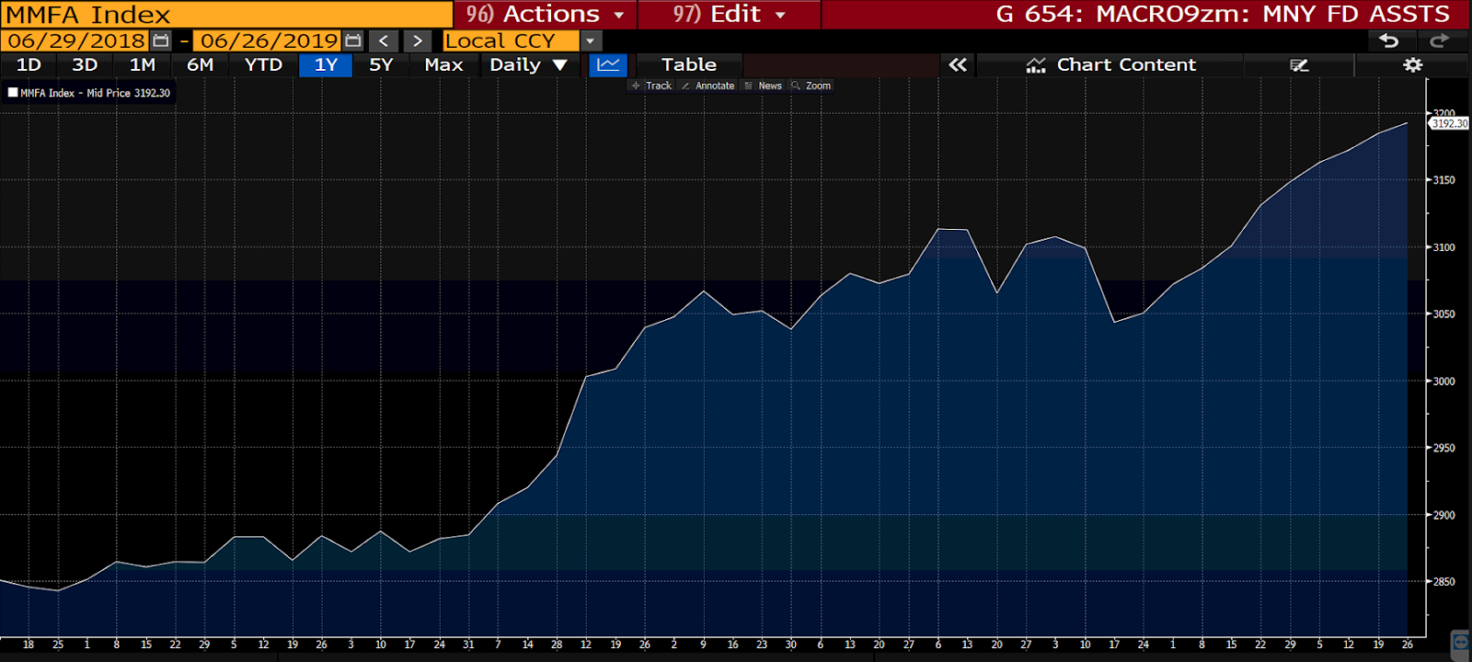Image resolution: width=1472 pixels, height=662 pixels.
Task: Go to previous date range arrow
Action: tap(384, 40)
